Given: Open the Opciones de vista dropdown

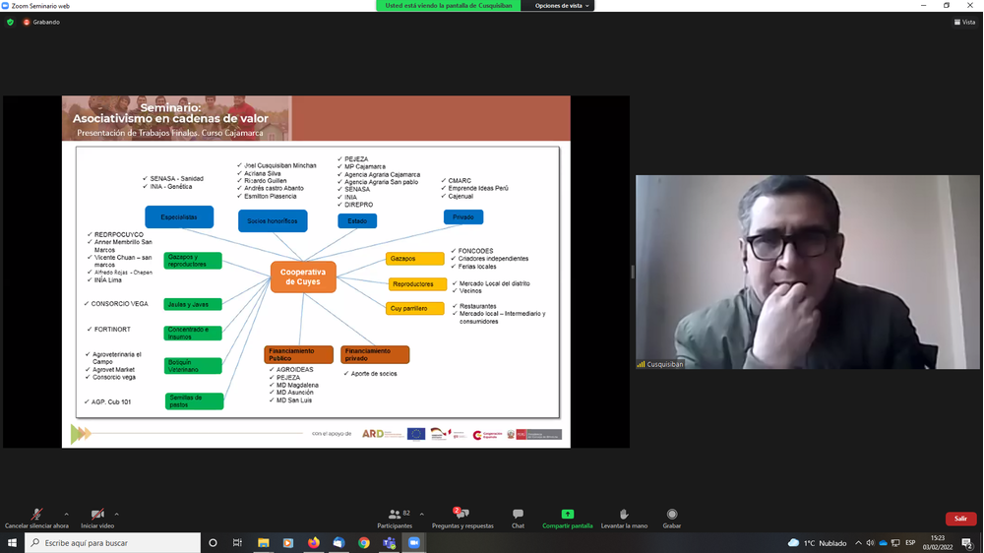Looking at the screenshot, I should [562, 6].
